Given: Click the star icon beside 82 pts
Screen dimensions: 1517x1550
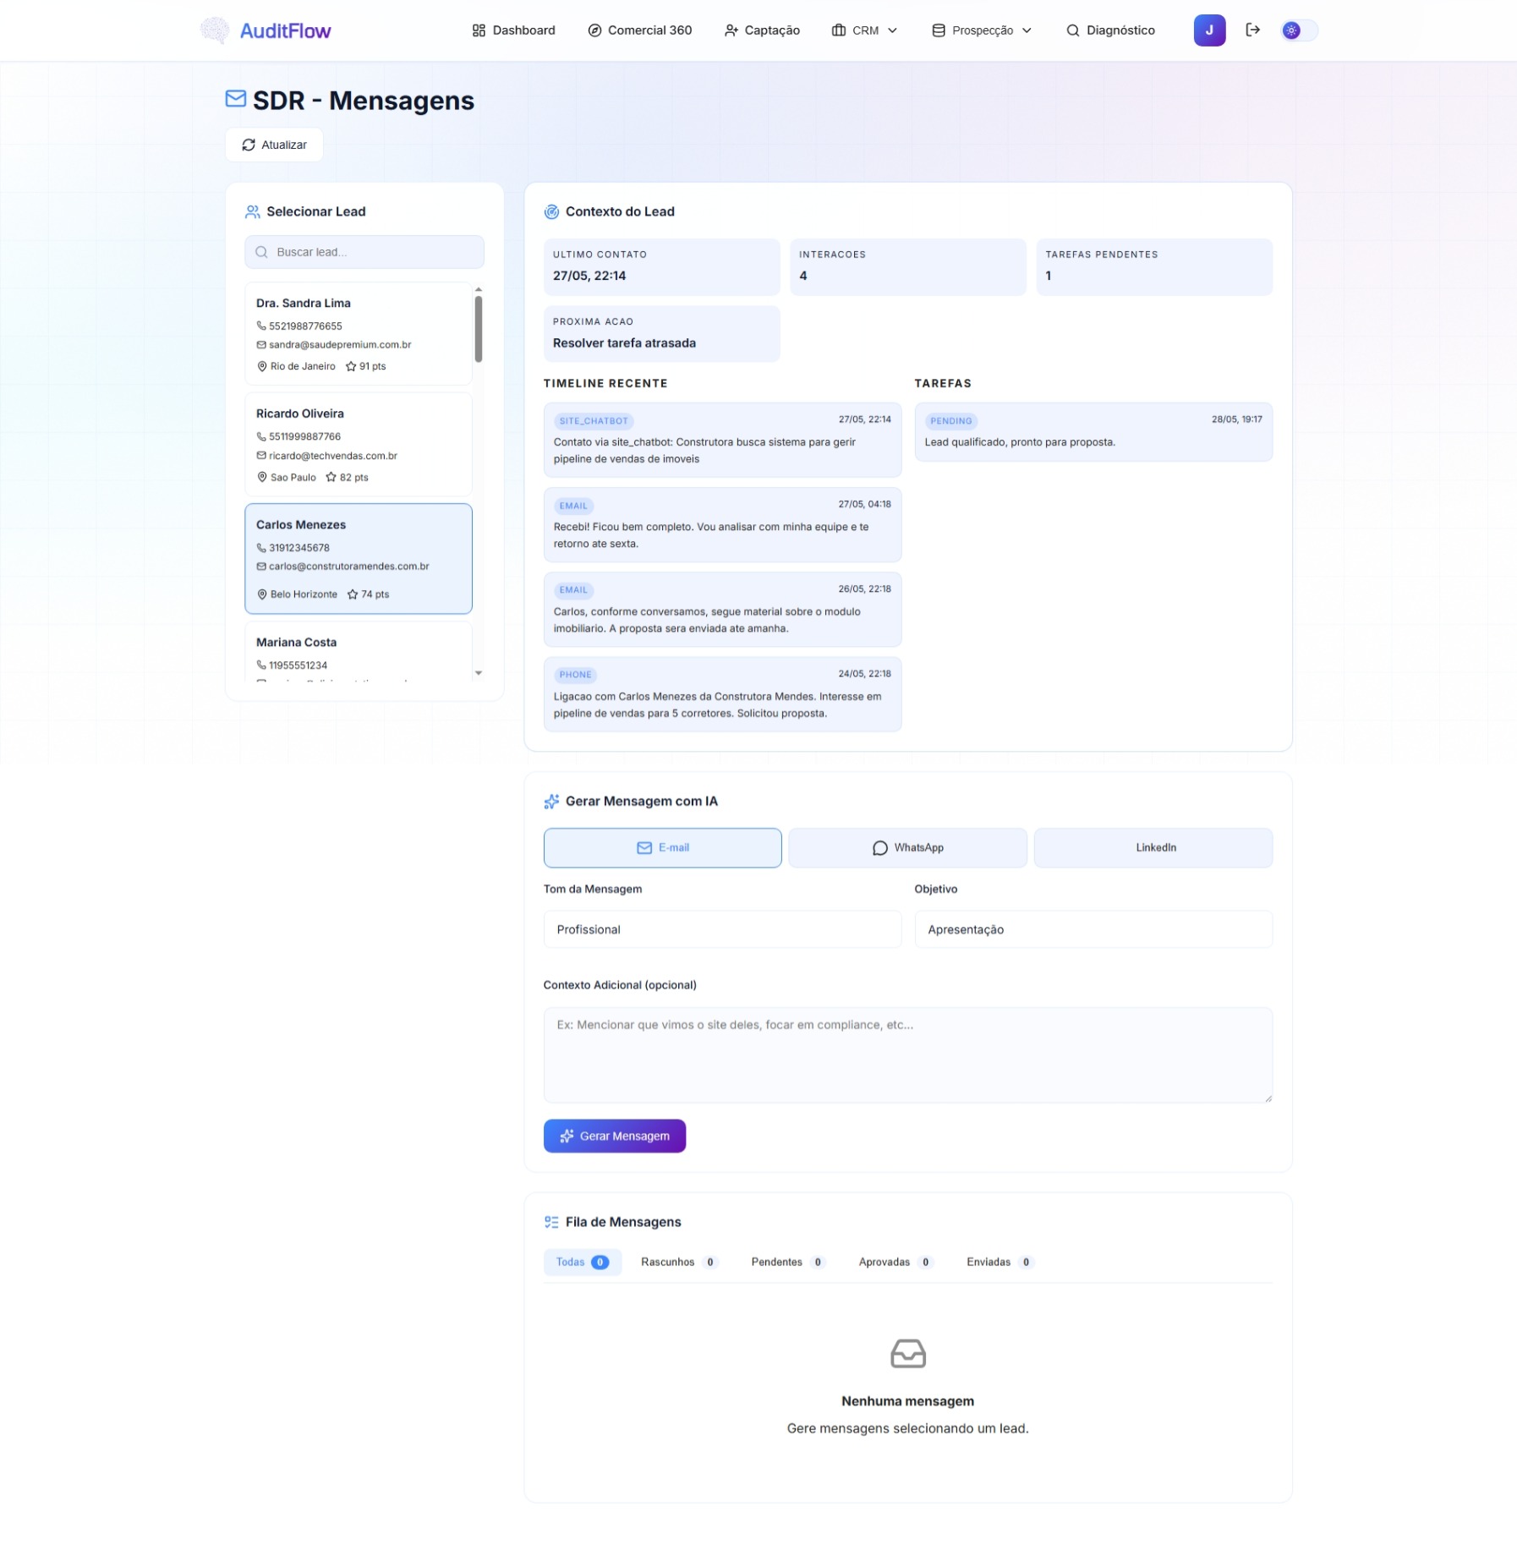Looking at the screenshot, I should click(331, 477).
